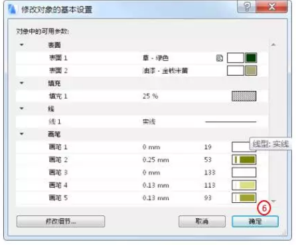Click pen number 133
Image resolution: width=296 pixels, height=246 pixels.
click(210, 172)
